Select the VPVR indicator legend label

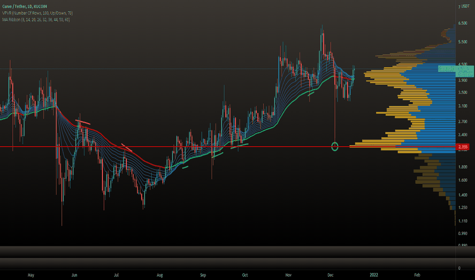(x=38, y=13)
